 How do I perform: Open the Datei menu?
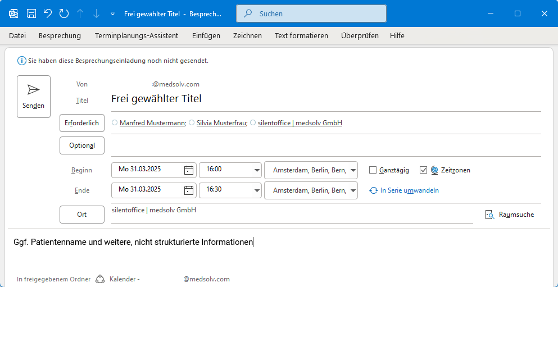click(x=17, y=35)
